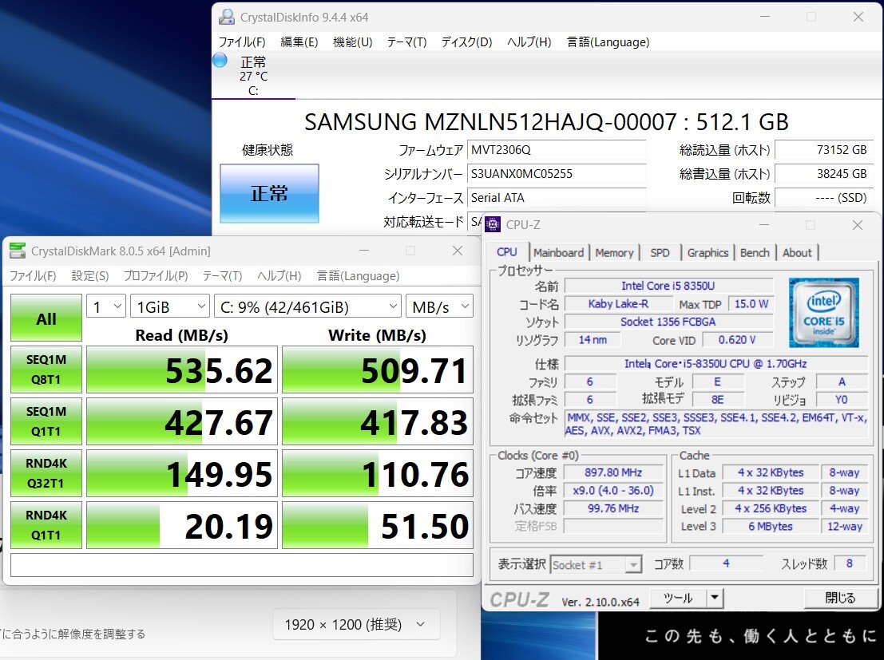Open ディスク(D) menu in CrystalDiskInfo
The width and height of the screenshot is (884, 660).
pos(467,42)
